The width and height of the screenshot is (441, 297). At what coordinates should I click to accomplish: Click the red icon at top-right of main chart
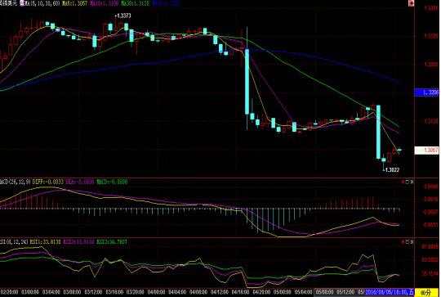pyautogui.click(x=412, y=3)
